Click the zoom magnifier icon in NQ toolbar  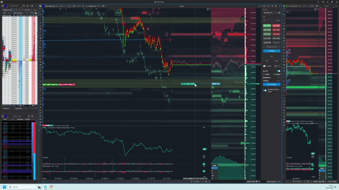[x=83, y=6]
